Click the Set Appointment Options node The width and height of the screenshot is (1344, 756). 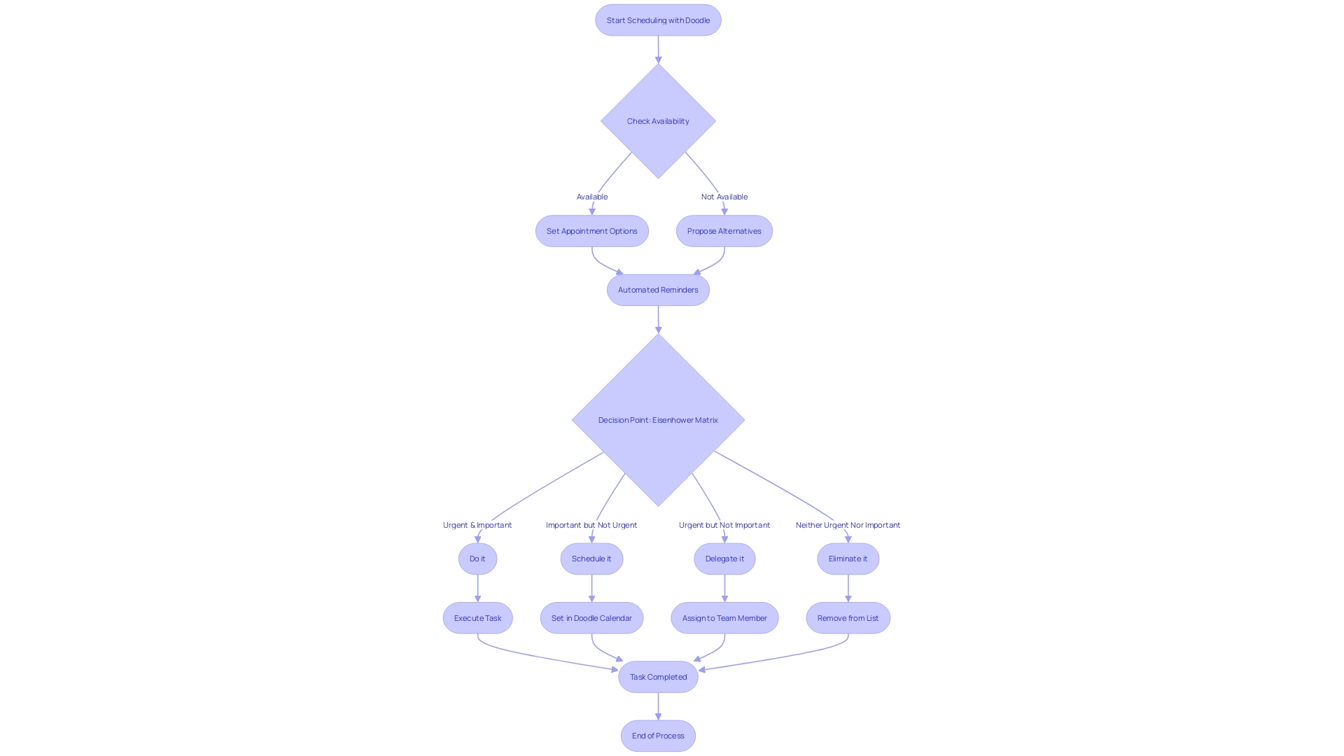pos(591,231)
